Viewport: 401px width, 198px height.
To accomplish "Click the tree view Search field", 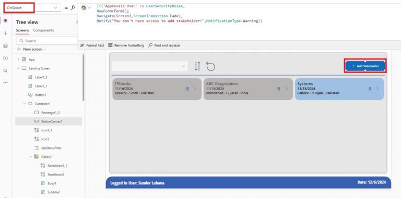I will pos(47,41).
